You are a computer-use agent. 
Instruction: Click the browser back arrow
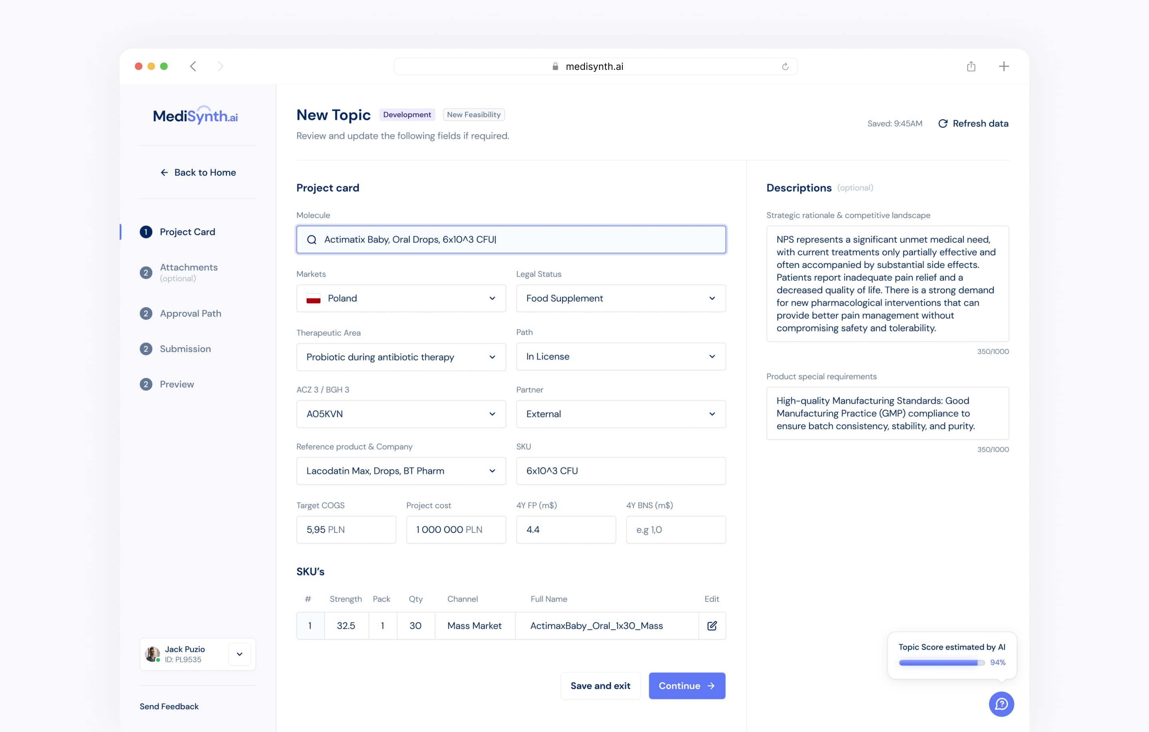pyautogui.click(x=193, y=66)
